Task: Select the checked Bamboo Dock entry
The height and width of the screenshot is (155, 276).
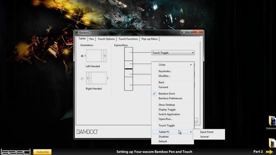Action: click(x=172, y=94)
